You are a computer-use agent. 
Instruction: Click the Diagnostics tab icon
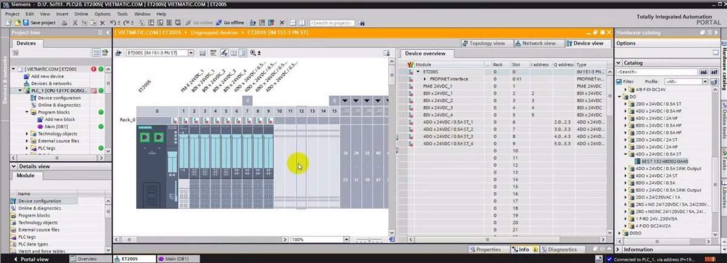pos(544,249)
